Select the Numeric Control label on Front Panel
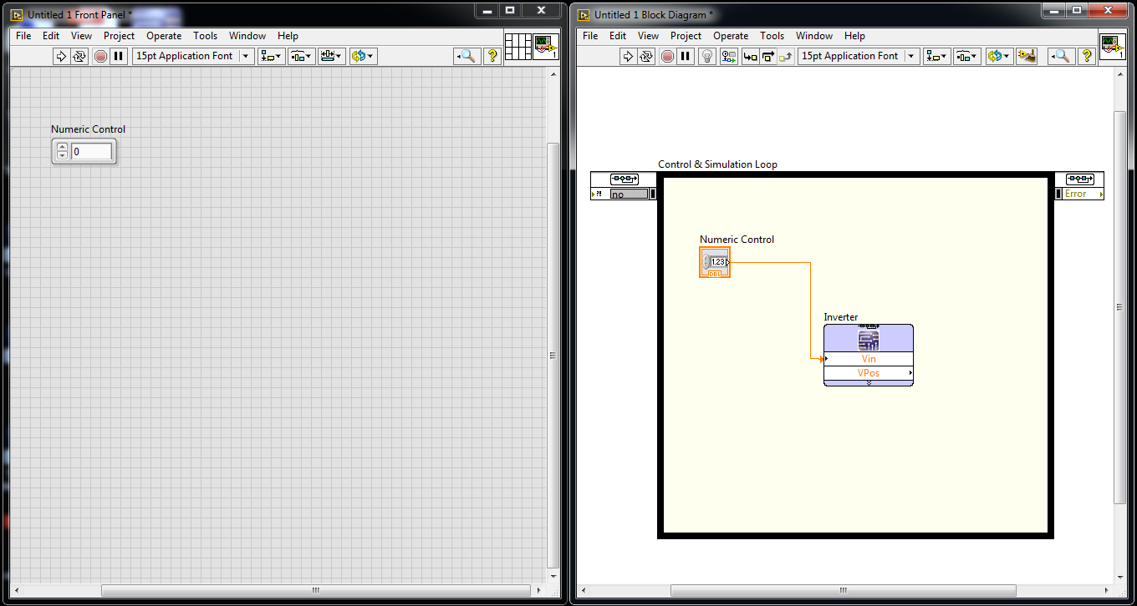The width and height of the screenshot is (1137, 606). 88,129
